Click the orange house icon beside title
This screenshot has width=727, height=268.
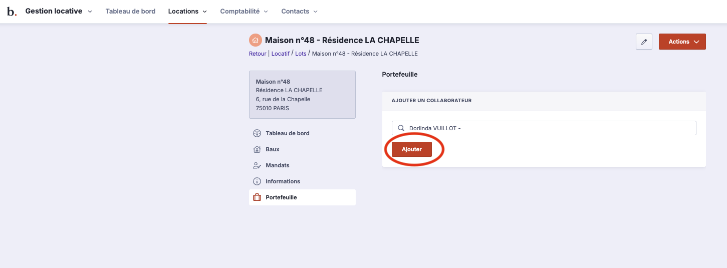(256, 40)
